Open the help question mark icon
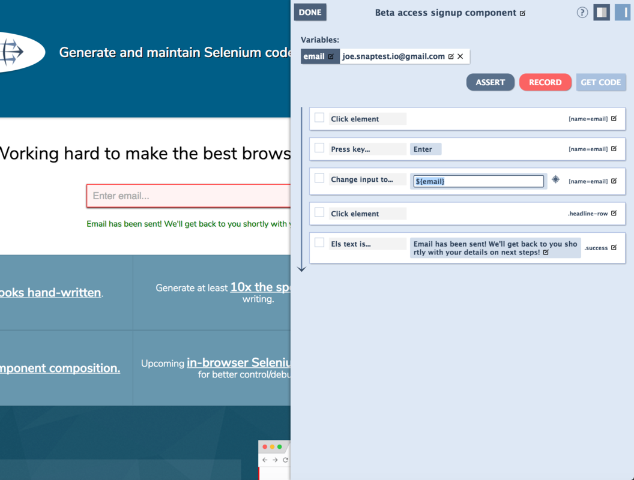 point(582,13)
